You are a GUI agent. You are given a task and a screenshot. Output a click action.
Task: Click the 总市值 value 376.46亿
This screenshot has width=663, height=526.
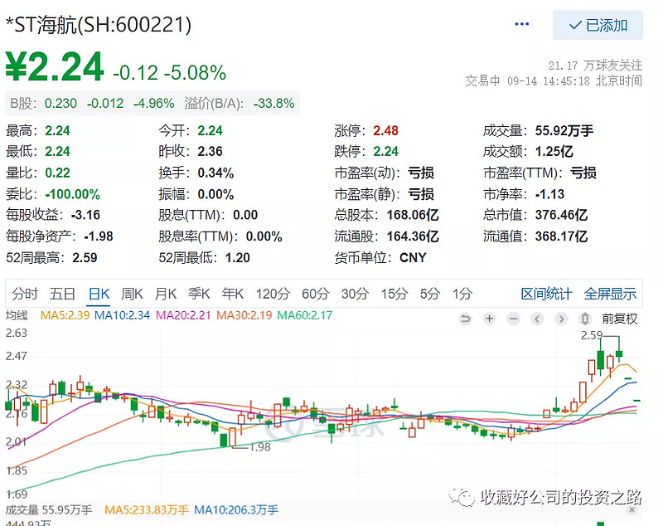561,215
